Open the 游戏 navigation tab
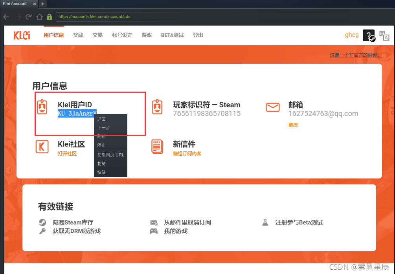The image size is (395, 274). pos(147,35)
